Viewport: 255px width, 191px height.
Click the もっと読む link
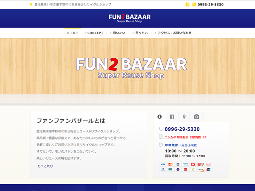point(45,166)
